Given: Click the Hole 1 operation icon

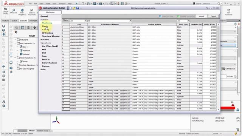Looking at the screenshot, I should tap(21, 61).
